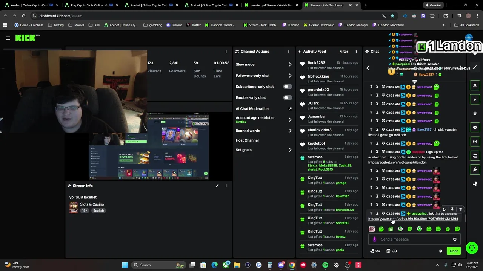Edit stream info with pencil icon
The width and height of the screenshot is (483, 271).
click(217, 186)
